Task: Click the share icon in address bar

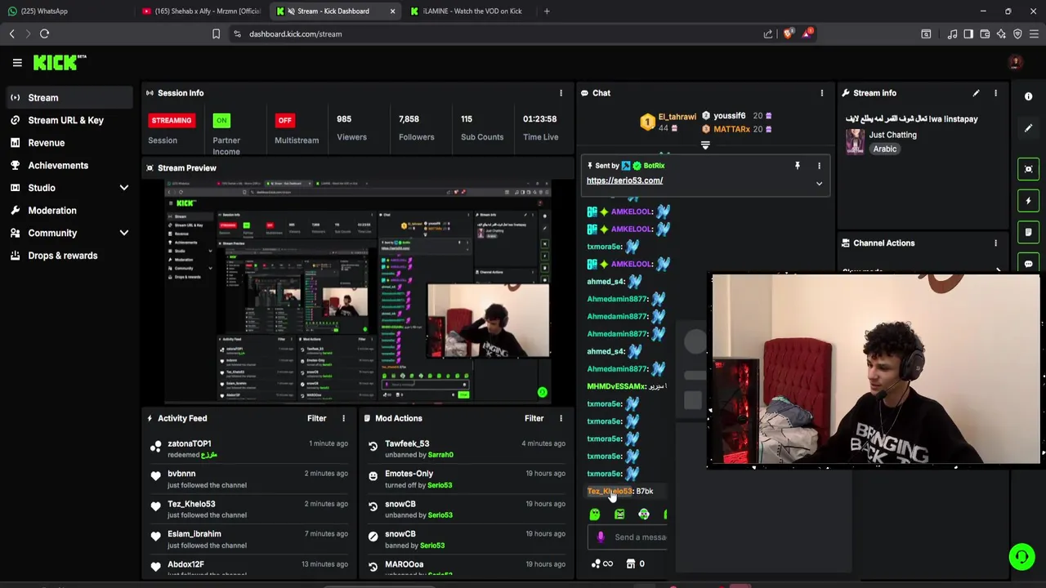Action: coord(768,33)
